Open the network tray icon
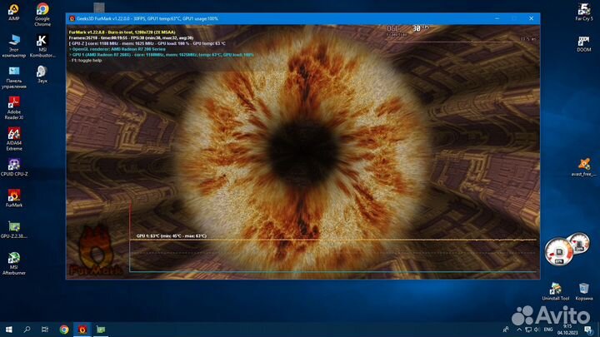The height and width of the screenshot is (337, 600). 528,330
